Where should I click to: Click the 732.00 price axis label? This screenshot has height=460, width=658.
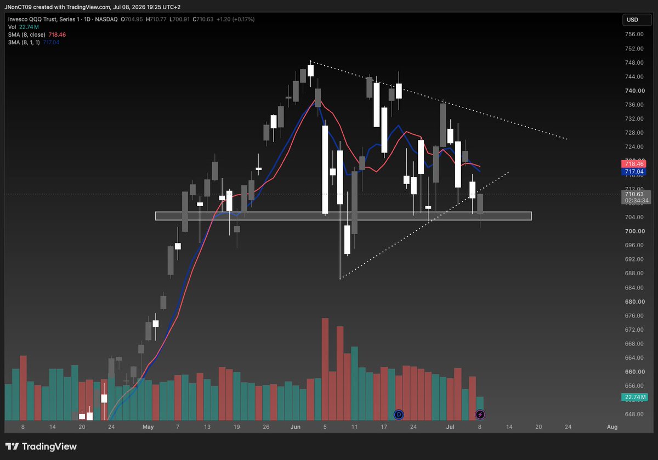pyautogui.click(x=634, y=118)
